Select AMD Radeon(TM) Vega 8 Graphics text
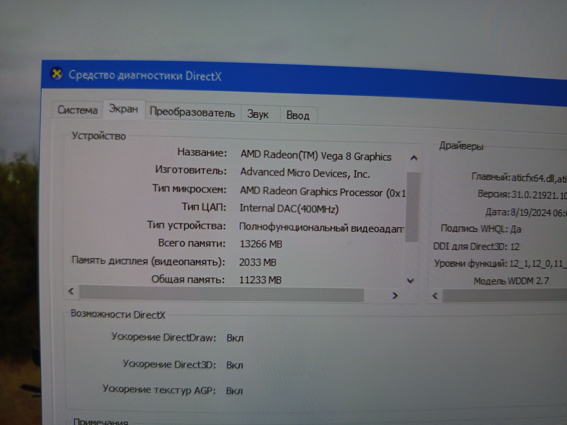567x425 pixels. [316, 156]
